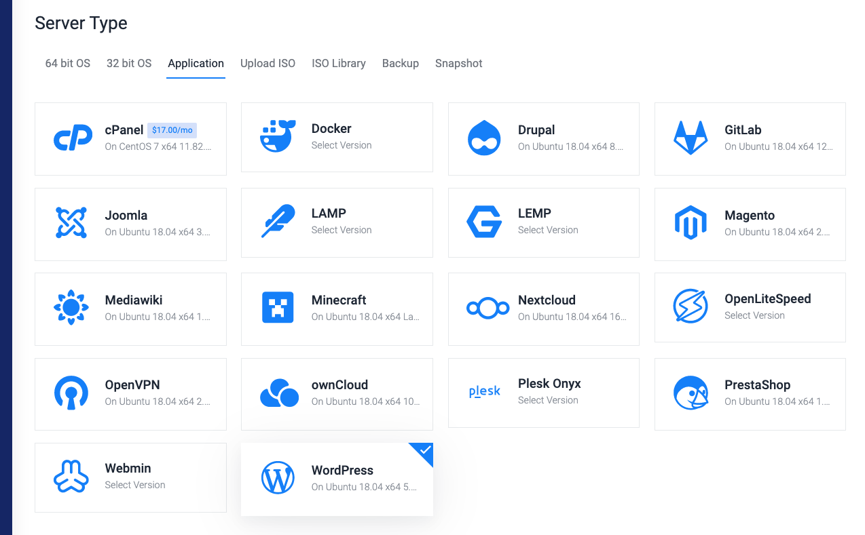This screenshot has height=535, width=865.
Task: Click WordPress's 'On Ubuntu 18.04 x64 5' text
Action: 365,487
